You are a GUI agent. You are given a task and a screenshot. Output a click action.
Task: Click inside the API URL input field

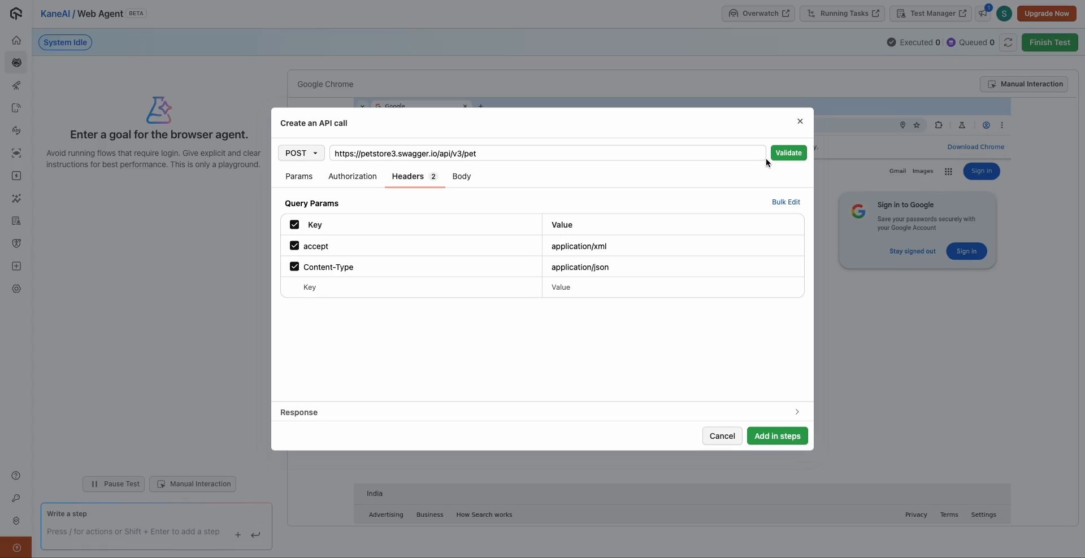pyautogui.click(x=548, y=153)
